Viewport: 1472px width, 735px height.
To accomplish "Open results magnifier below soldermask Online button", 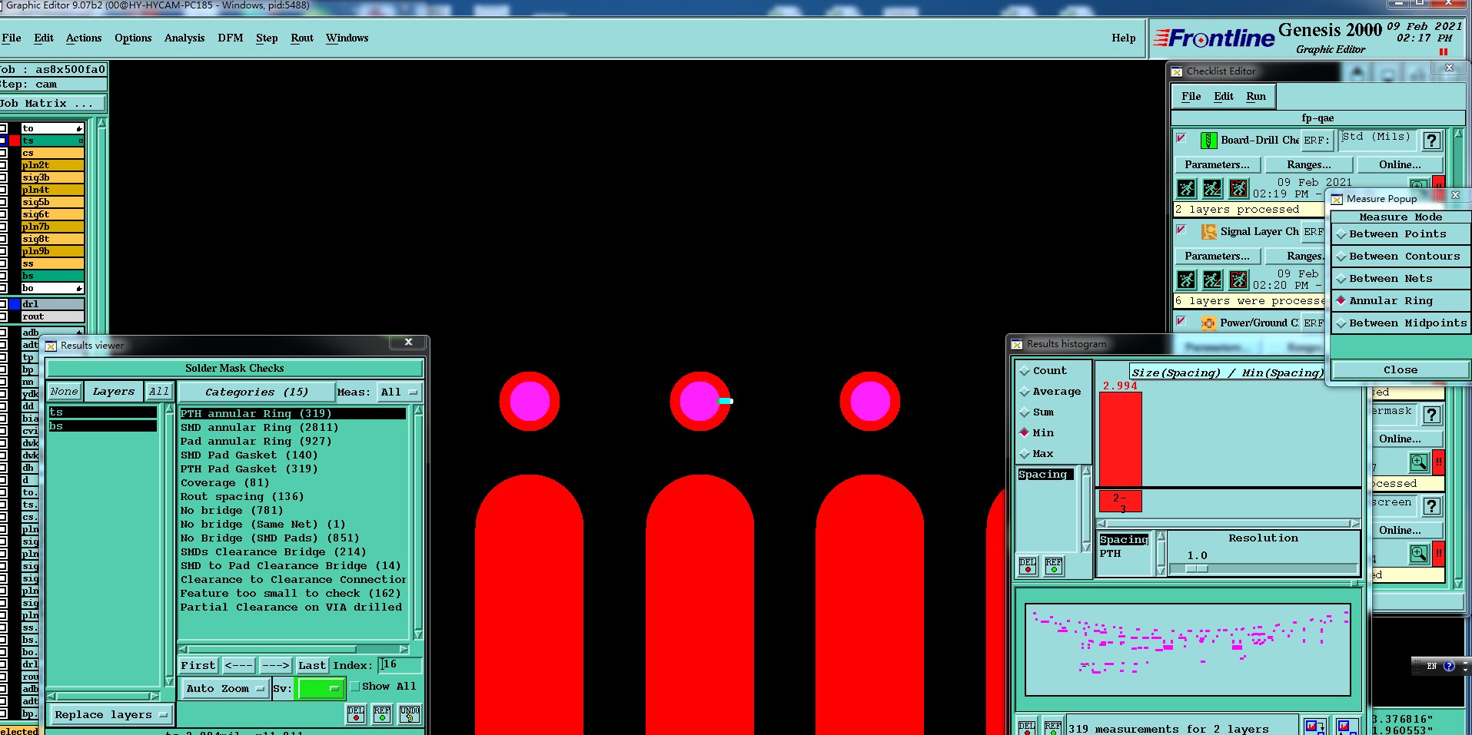I will pyautogui.click(x=1418, y=462).
